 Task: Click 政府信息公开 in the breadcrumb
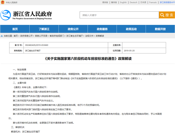tap(26, 36)
